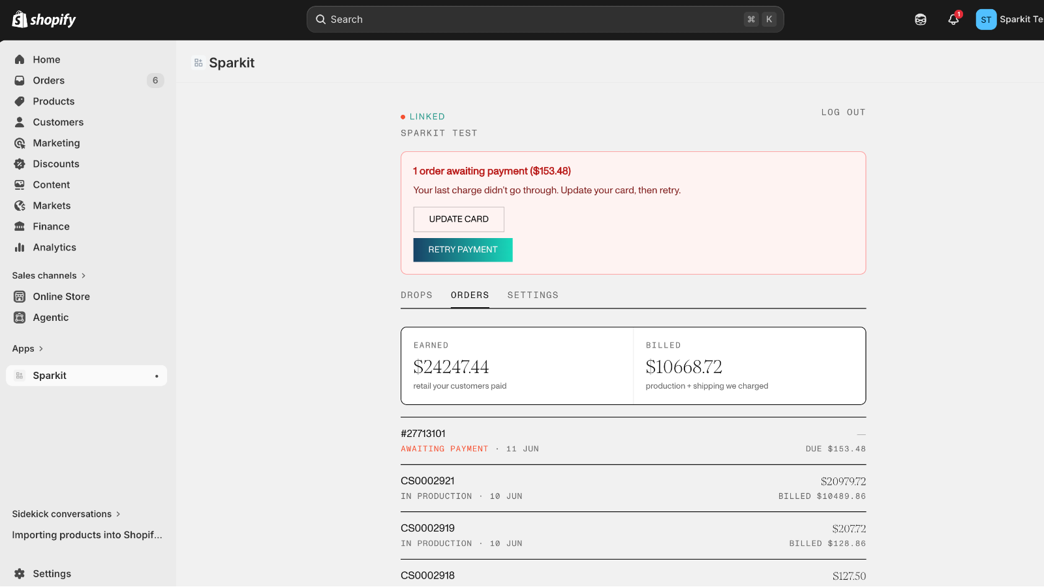Expand the Sales channels section
This screenshot has height=587, width=1044.
click(49, 275)
